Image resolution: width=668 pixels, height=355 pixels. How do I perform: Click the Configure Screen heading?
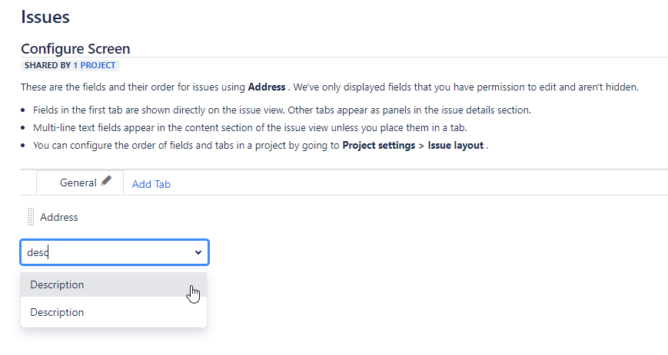pyautogui.click(x=75, y=49)
